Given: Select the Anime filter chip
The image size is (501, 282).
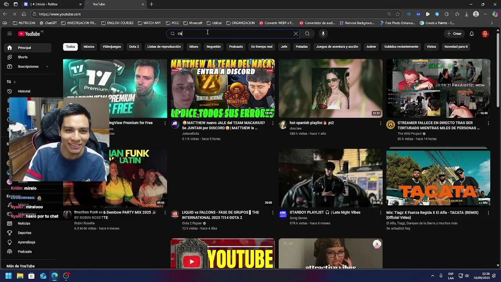Looking at the screenshot, I should pos(371,47).
